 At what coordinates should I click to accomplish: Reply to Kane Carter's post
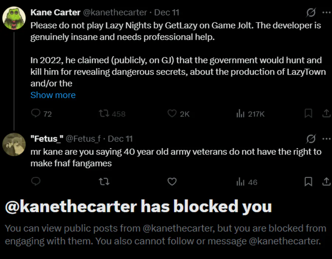click(x=36, y=113)
